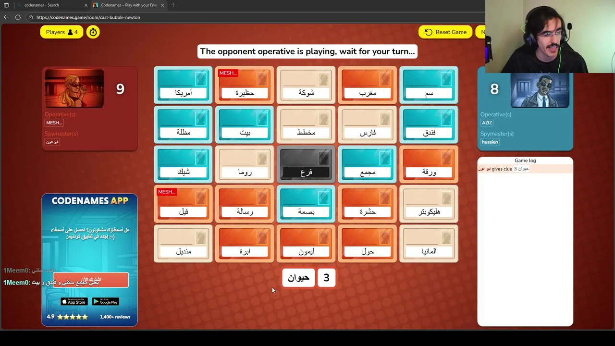Select the card مخطط
This screenshot has width=615, height=346.
coord(306,125)
